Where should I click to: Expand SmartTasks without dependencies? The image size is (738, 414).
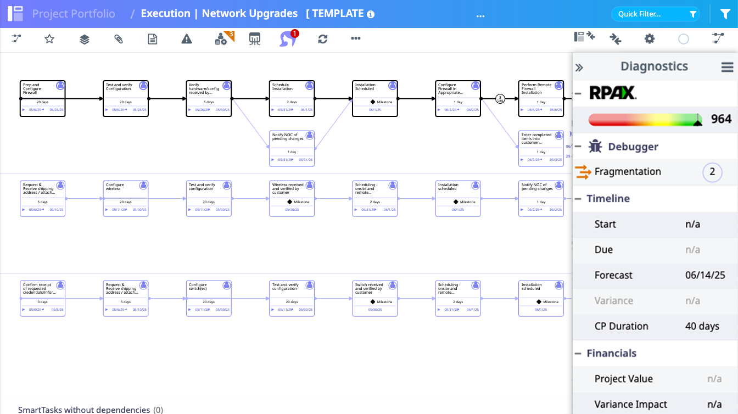(83, 409)
